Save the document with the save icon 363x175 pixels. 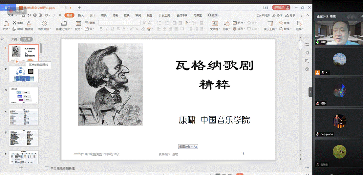(23, 15)
